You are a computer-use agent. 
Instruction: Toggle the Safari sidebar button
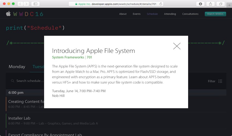[x=35, y=4]
